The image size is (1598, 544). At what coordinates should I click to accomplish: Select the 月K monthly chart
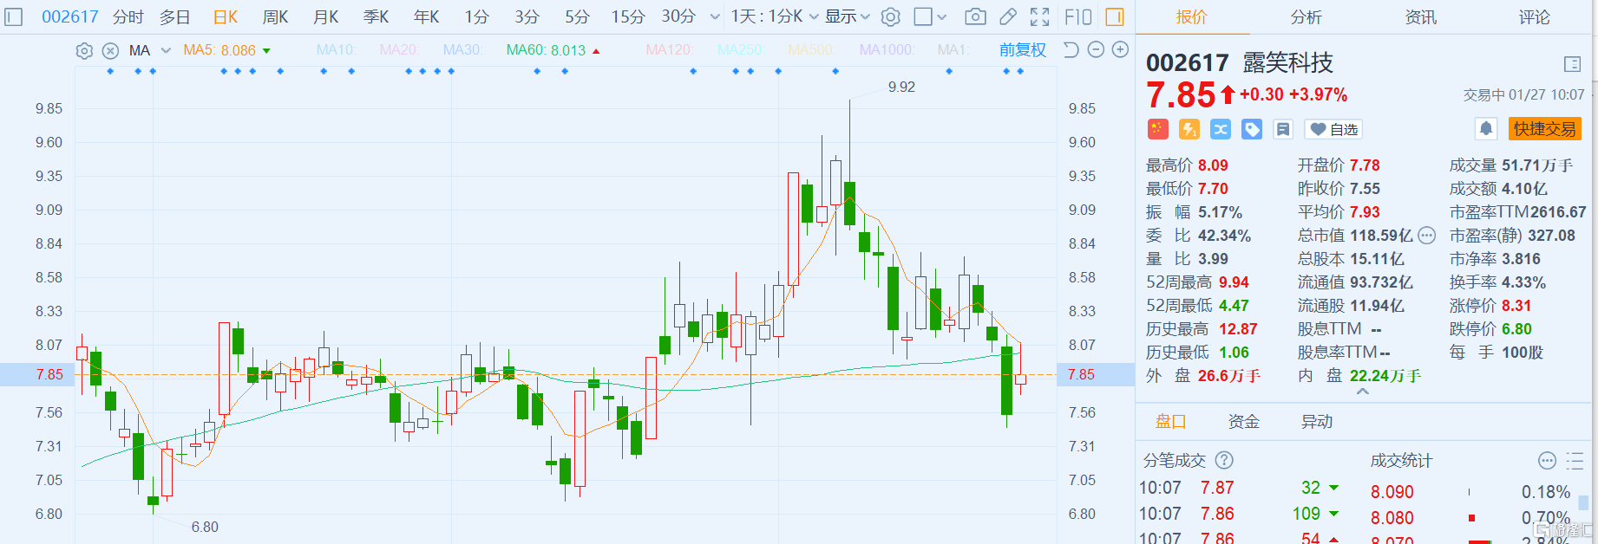tap(325, 16)
